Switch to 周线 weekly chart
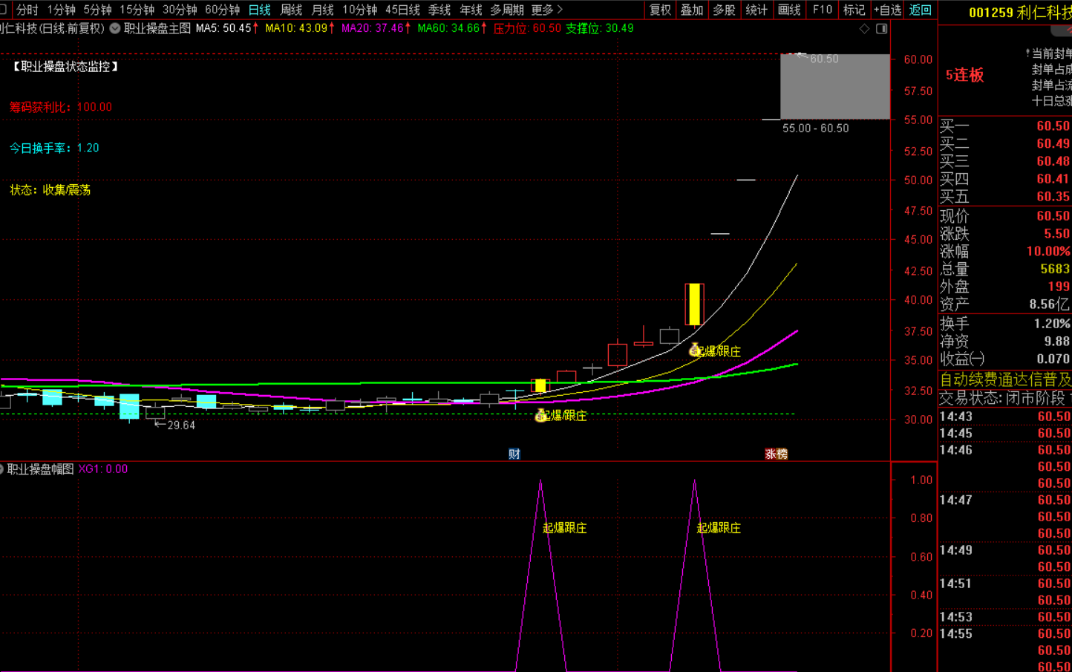Screen dimensions: 1072x672 click(x=291, y=10)
